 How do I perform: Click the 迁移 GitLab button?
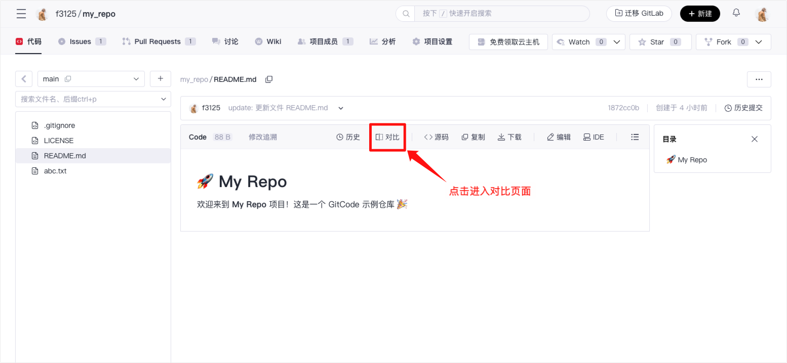[639, 14]
